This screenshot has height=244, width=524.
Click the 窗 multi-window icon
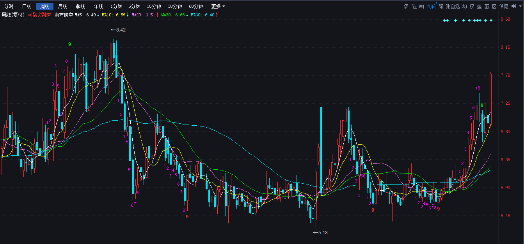click(x=487, y=6)
